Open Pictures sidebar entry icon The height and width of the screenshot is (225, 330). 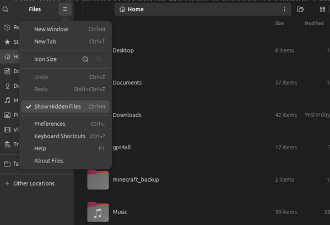point(7,115)
